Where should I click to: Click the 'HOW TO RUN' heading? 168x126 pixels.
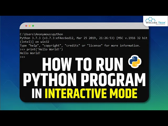coord(83,64)
